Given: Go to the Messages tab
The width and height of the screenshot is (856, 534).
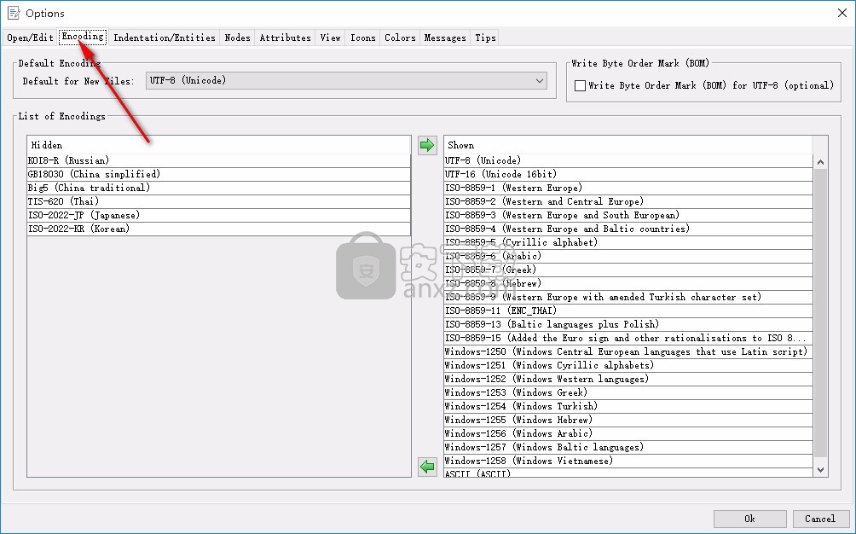Looking at the screenshot, I should pos(445,38).
